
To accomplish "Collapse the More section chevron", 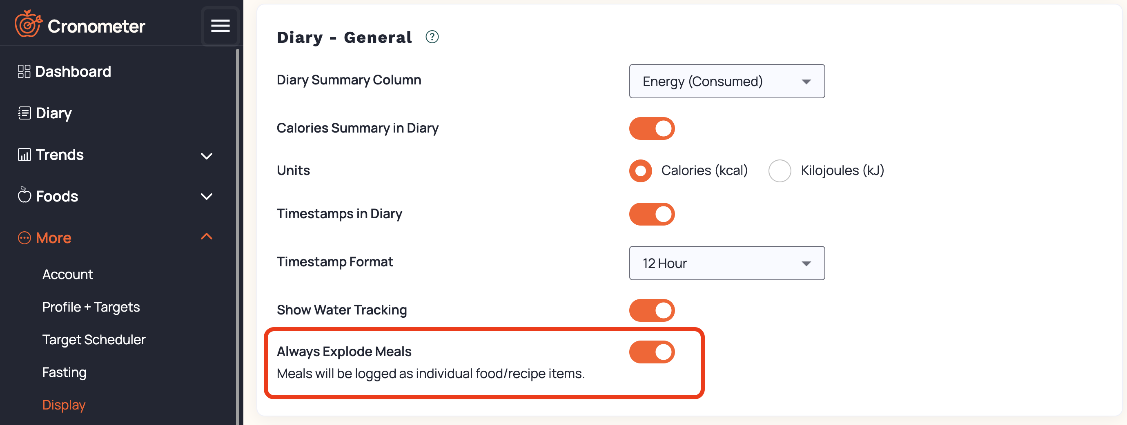I will pos(207,237).
